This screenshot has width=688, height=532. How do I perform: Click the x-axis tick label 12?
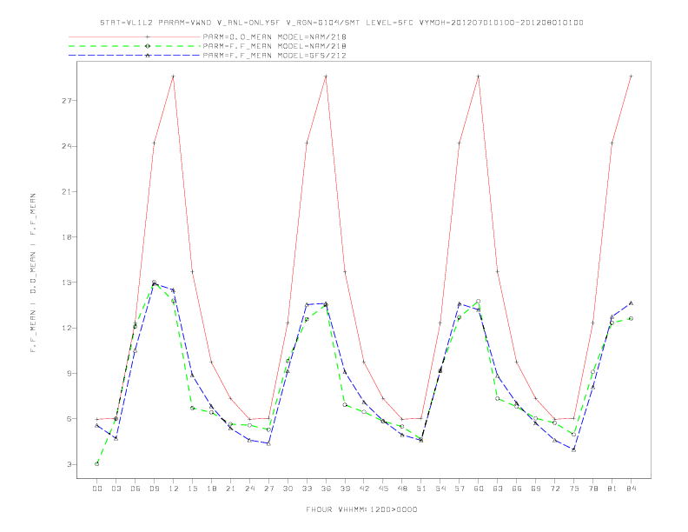click(174, 489)
